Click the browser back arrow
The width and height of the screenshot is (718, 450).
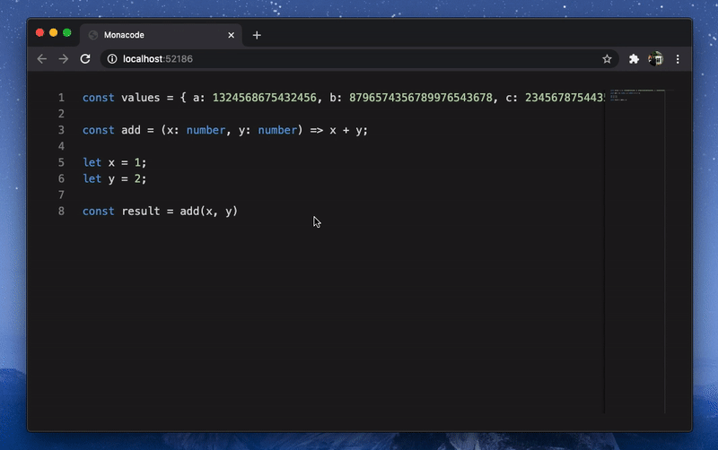pyautogui.click(x=41, y=59)
